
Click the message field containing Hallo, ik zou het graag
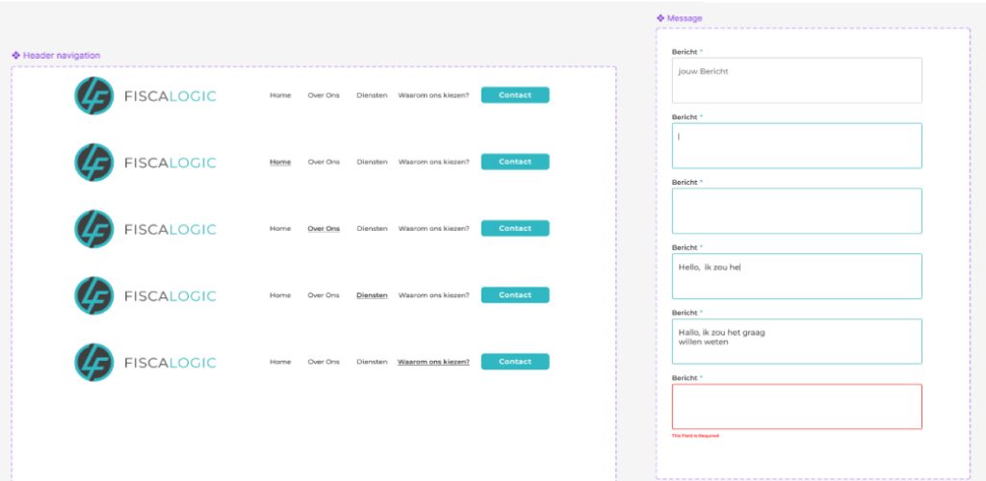tap(796, 342)
